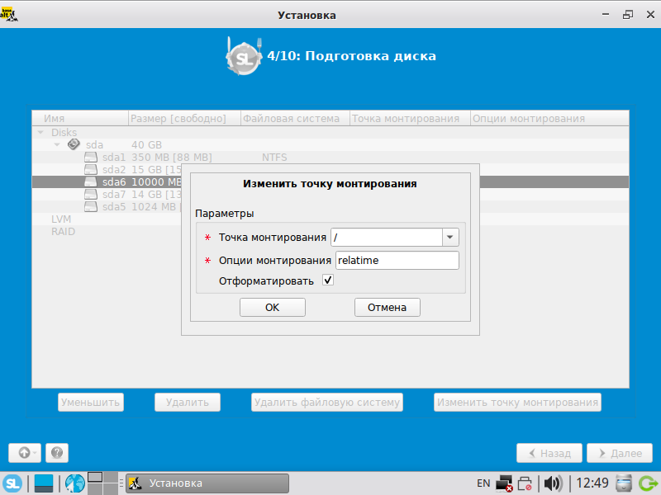Viewport: 661px width, 495px height.
Task: Click the 40 GB size of sda
Action: (146, 145)
